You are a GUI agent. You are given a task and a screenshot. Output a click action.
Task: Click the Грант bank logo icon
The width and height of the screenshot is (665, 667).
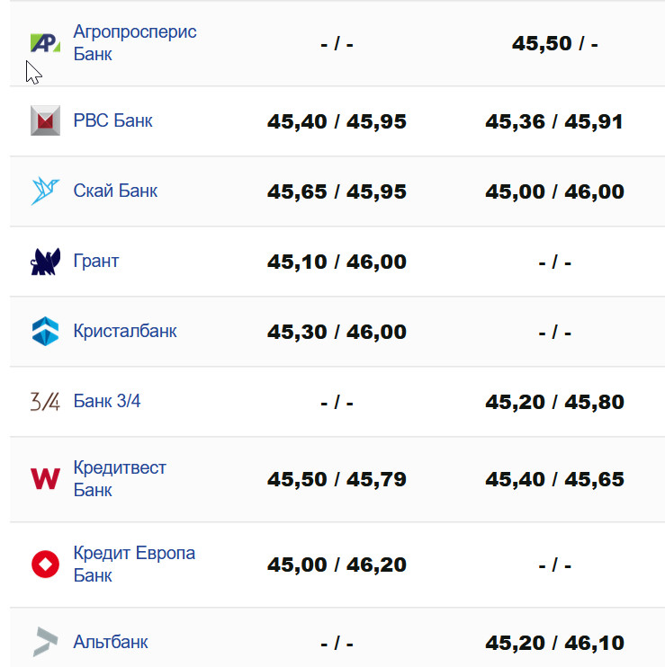click(45, 262)
